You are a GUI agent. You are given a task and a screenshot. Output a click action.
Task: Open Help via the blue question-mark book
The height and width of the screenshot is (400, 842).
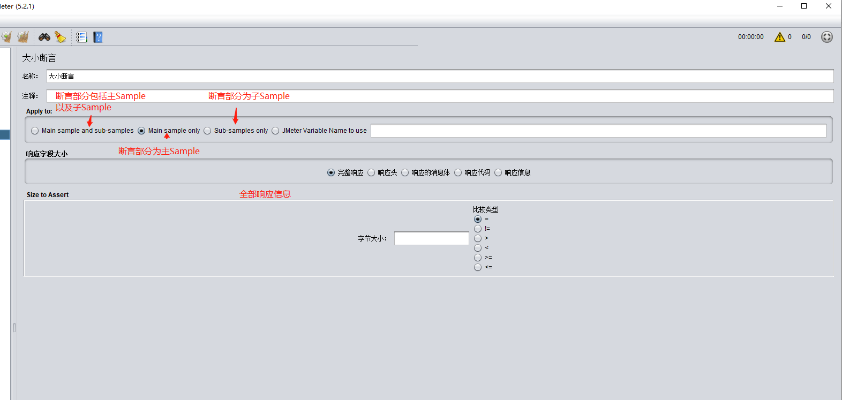[98, 37]
